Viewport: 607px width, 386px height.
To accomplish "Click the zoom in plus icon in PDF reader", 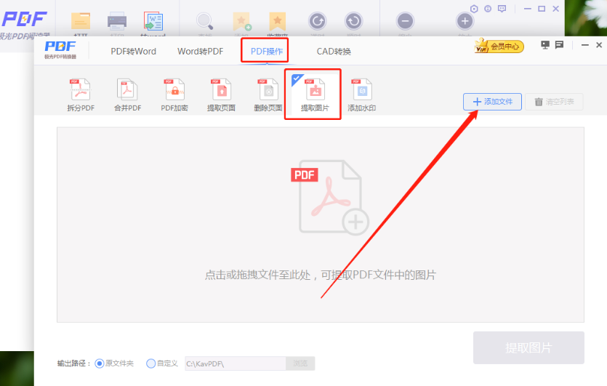I will point(465,21).
